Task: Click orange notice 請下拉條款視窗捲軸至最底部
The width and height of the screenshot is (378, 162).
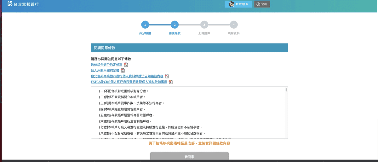Action: 189,143
